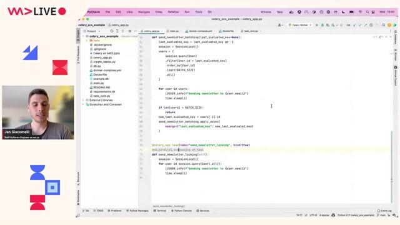Switch to the Dockerfile editor tab

(227, 31)
